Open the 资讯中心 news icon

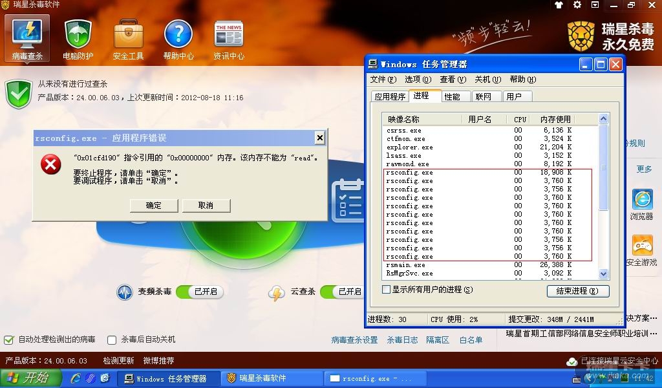coord(228,39)
